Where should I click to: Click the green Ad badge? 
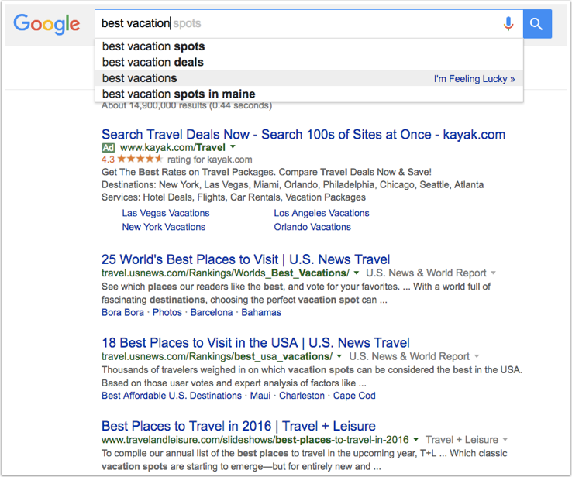coord(109,147)
